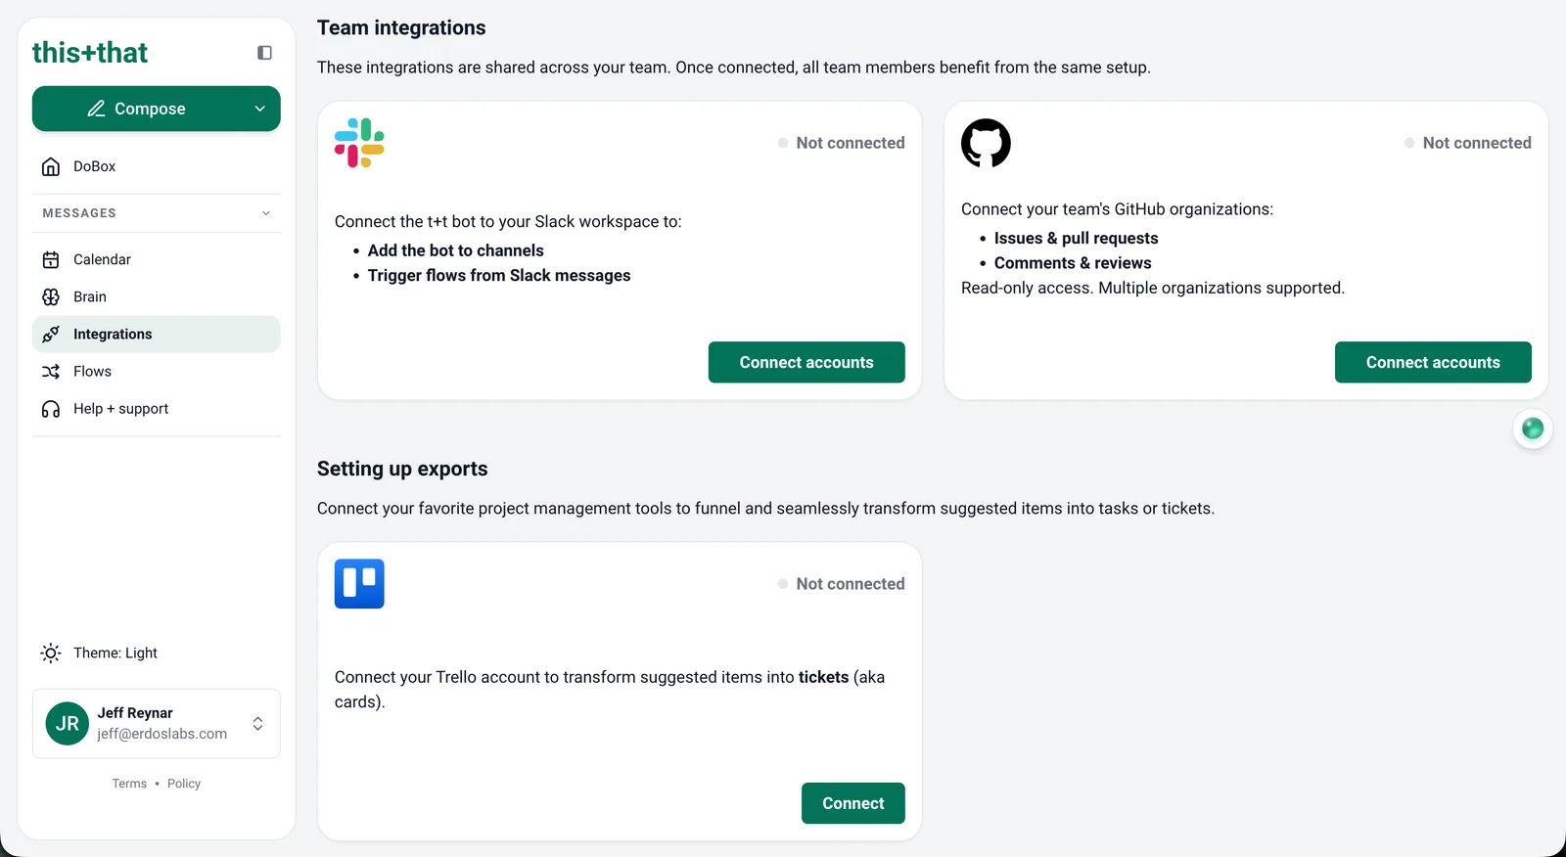The image size is (1566, 857).
Task: Click the GitHub logo icon
Action: (986, 143)
